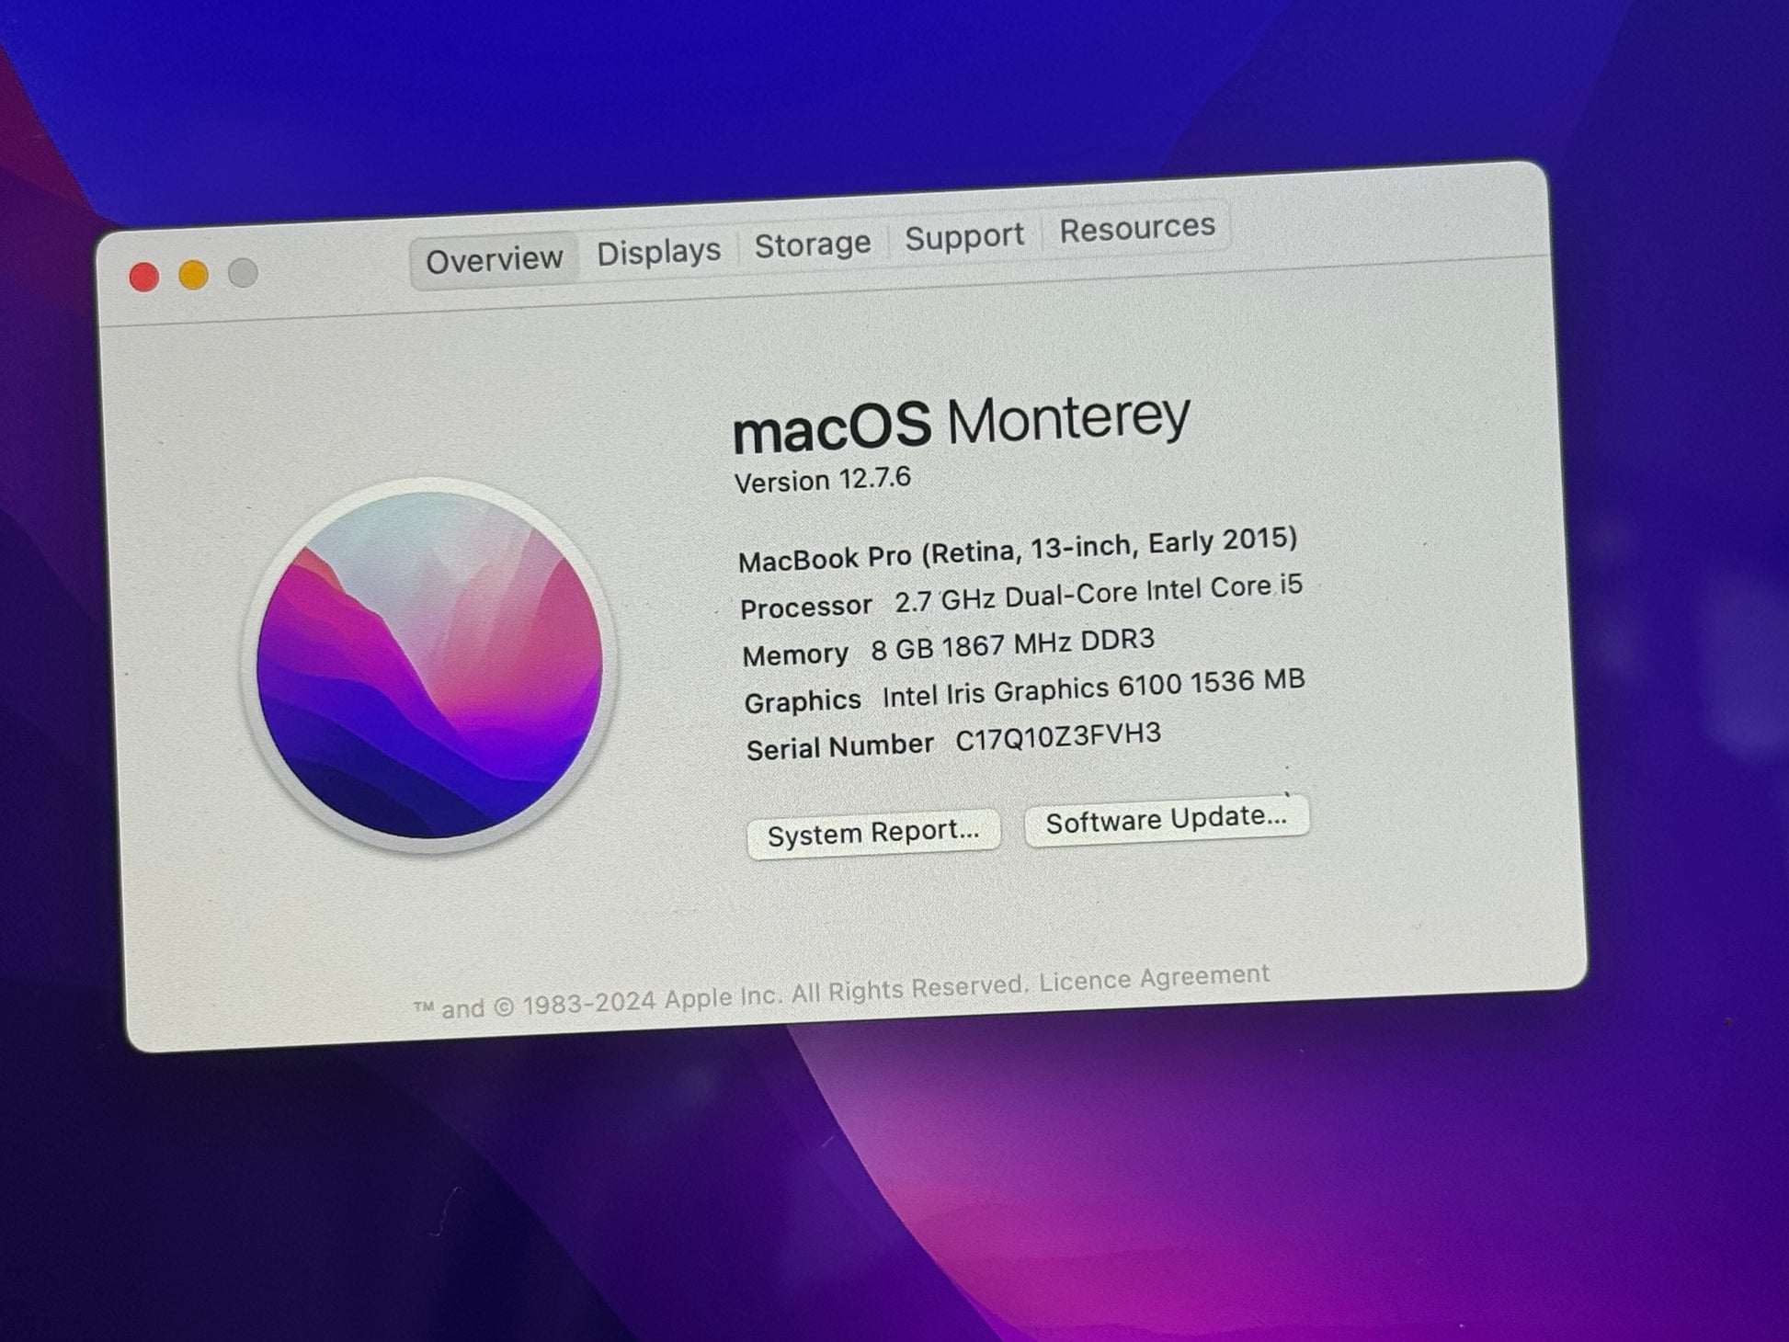Open Software Update
Screen dimensions: 1789x1342
[x=1166, y=818]
